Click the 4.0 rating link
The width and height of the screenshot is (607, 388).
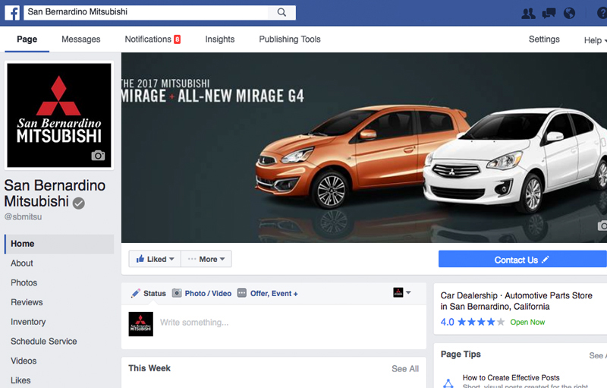click(447, 322)
